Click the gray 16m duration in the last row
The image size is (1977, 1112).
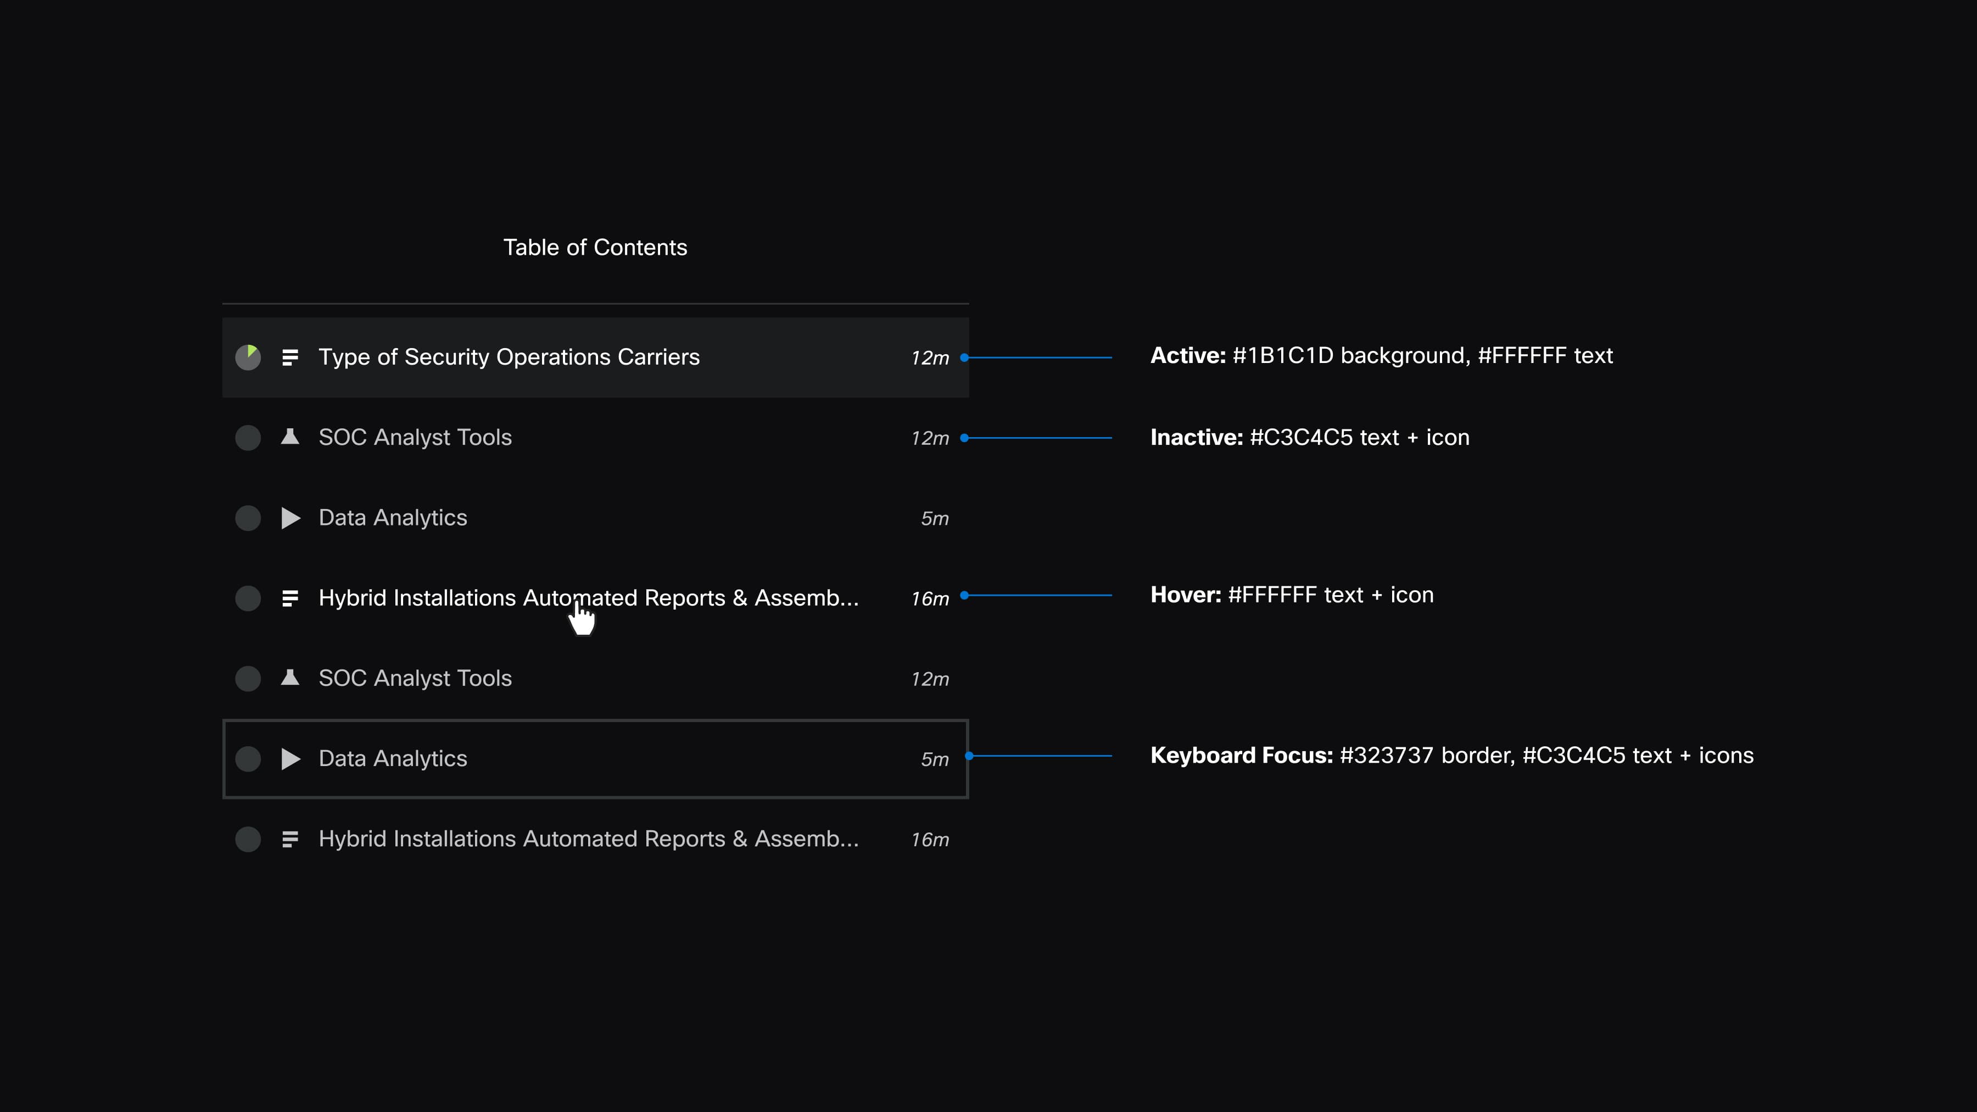pos(930,840)
